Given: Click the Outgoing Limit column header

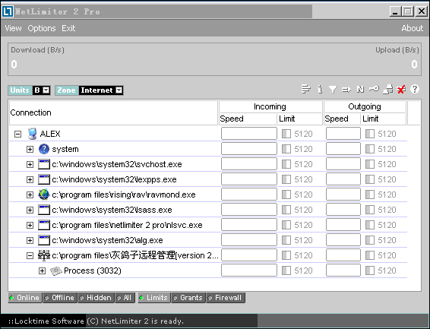Looking at the screenshot, I should tap(383, 119).
